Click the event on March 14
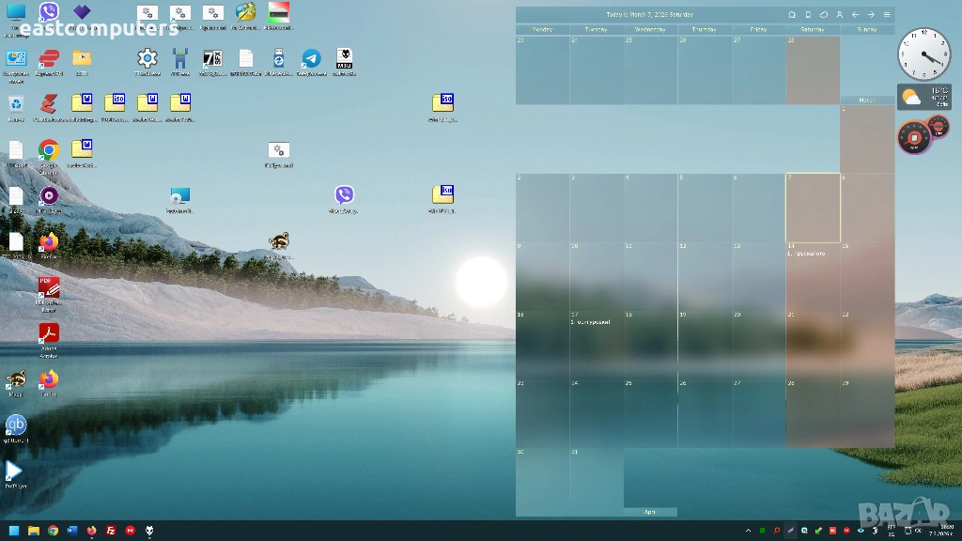Viewport: 962px width, 541px height. point(806,254)
